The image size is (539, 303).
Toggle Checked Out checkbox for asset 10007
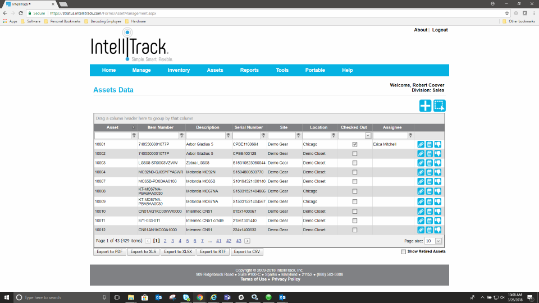[x=355, y=181]
